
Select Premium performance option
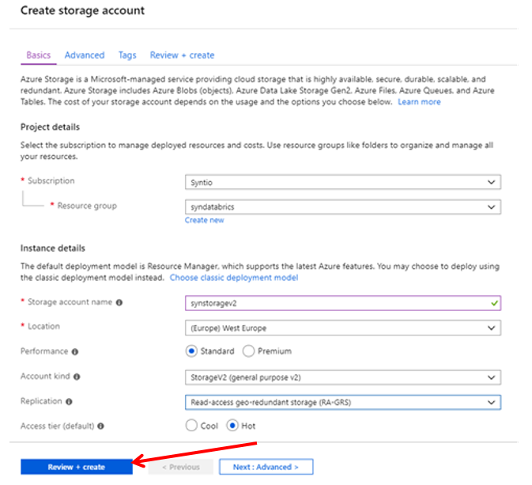pos(248,351)
